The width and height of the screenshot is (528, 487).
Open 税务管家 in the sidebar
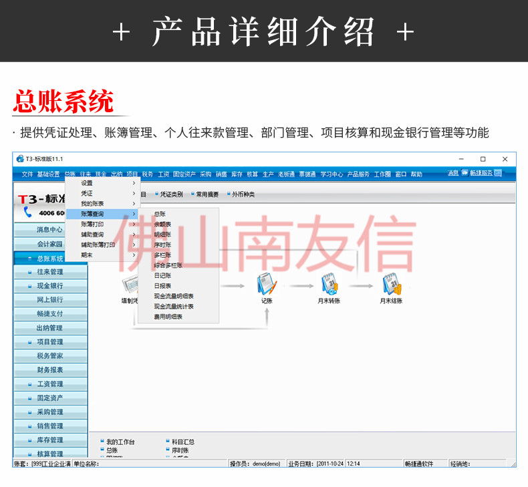pyautogui.click(x=51, y=356)
